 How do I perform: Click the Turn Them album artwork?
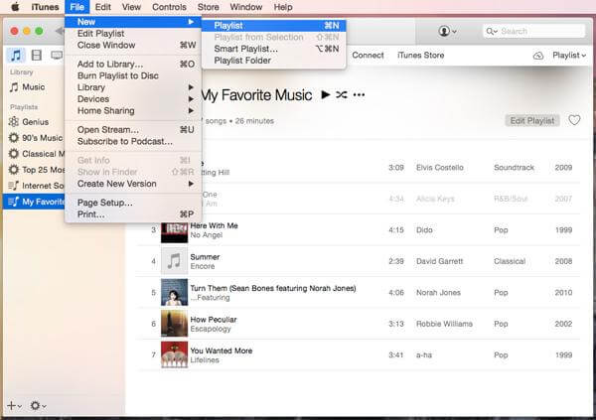175,293
